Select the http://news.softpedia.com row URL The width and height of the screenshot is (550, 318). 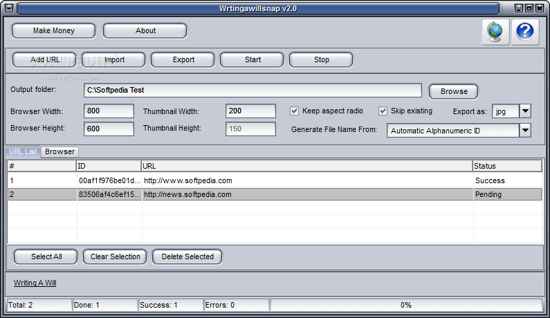coord(187,194)
